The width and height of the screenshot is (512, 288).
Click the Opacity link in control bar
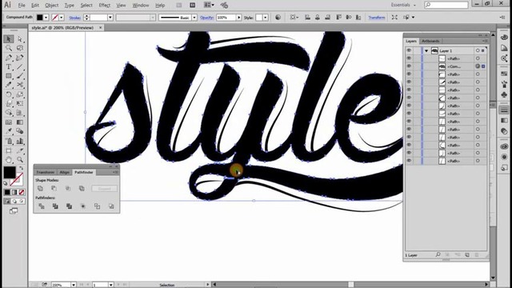(206, 18)
